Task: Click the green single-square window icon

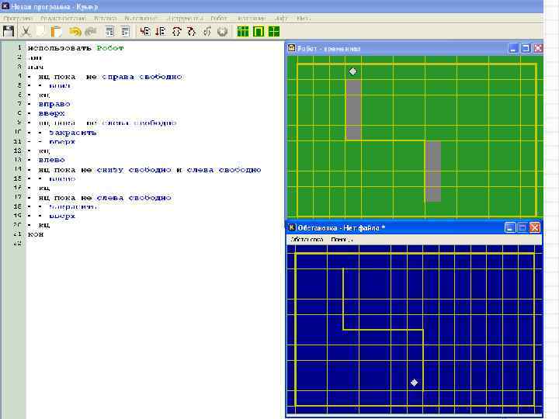Action: pyautogui.click(x=259, y=31)
